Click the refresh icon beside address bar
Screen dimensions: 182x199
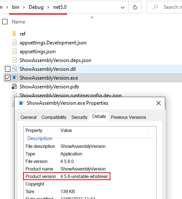coord(135,7)
